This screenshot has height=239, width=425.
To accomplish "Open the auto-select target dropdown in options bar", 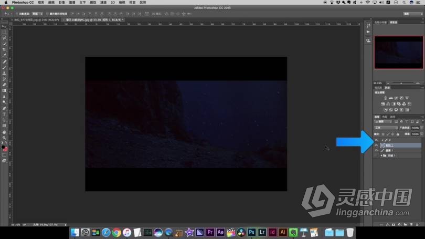I will click(37, 14).
